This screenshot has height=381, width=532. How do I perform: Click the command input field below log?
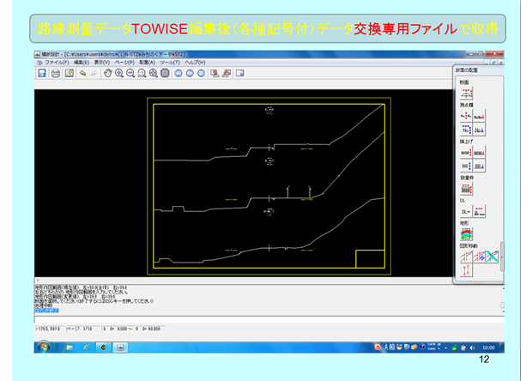pyautogui.click(x=269, y=319)
